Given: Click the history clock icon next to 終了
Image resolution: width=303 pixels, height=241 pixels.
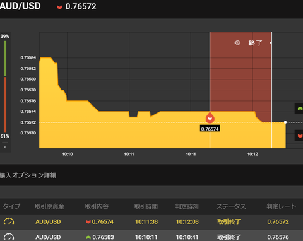Looking at the screenshot, I should [237, 43].
